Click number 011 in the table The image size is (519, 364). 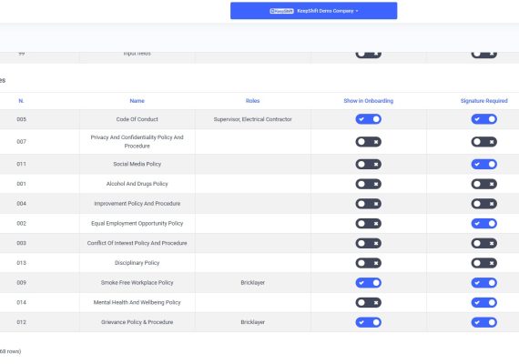pyautogui.click(x=21, y=164)
